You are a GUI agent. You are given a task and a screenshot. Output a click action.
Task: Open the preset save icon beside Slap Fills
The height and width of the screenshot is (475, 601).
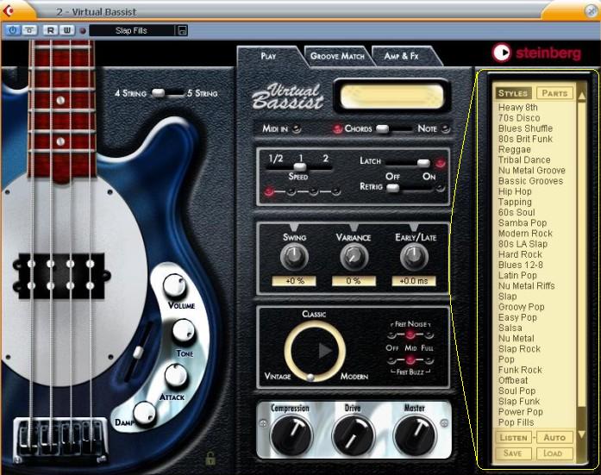click(183, 30)
